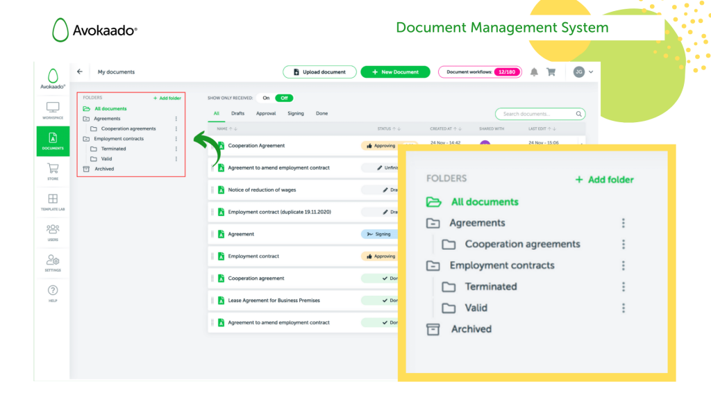
Task: Open the Help icon
Action: coord(52,290)
